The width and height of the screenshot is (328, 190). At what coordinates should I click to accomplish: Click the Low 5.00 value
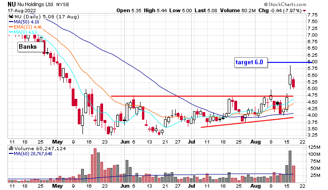click(180, 10)
